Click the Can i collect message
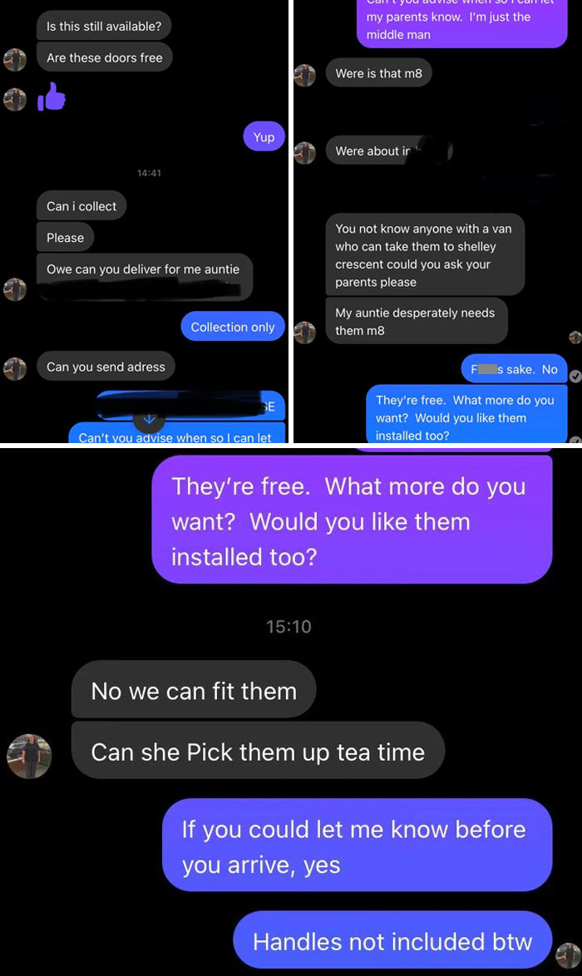Image resolution: width=582 pixels, height=976 pixels. (81, 206)
